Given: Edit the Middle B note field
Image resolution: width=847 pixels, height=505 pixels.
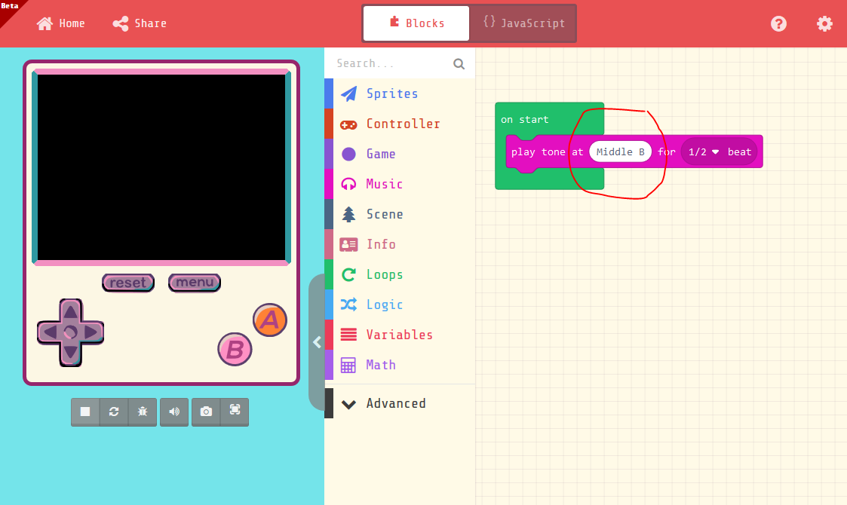Looking at the screenshot, I should (620, 151).
